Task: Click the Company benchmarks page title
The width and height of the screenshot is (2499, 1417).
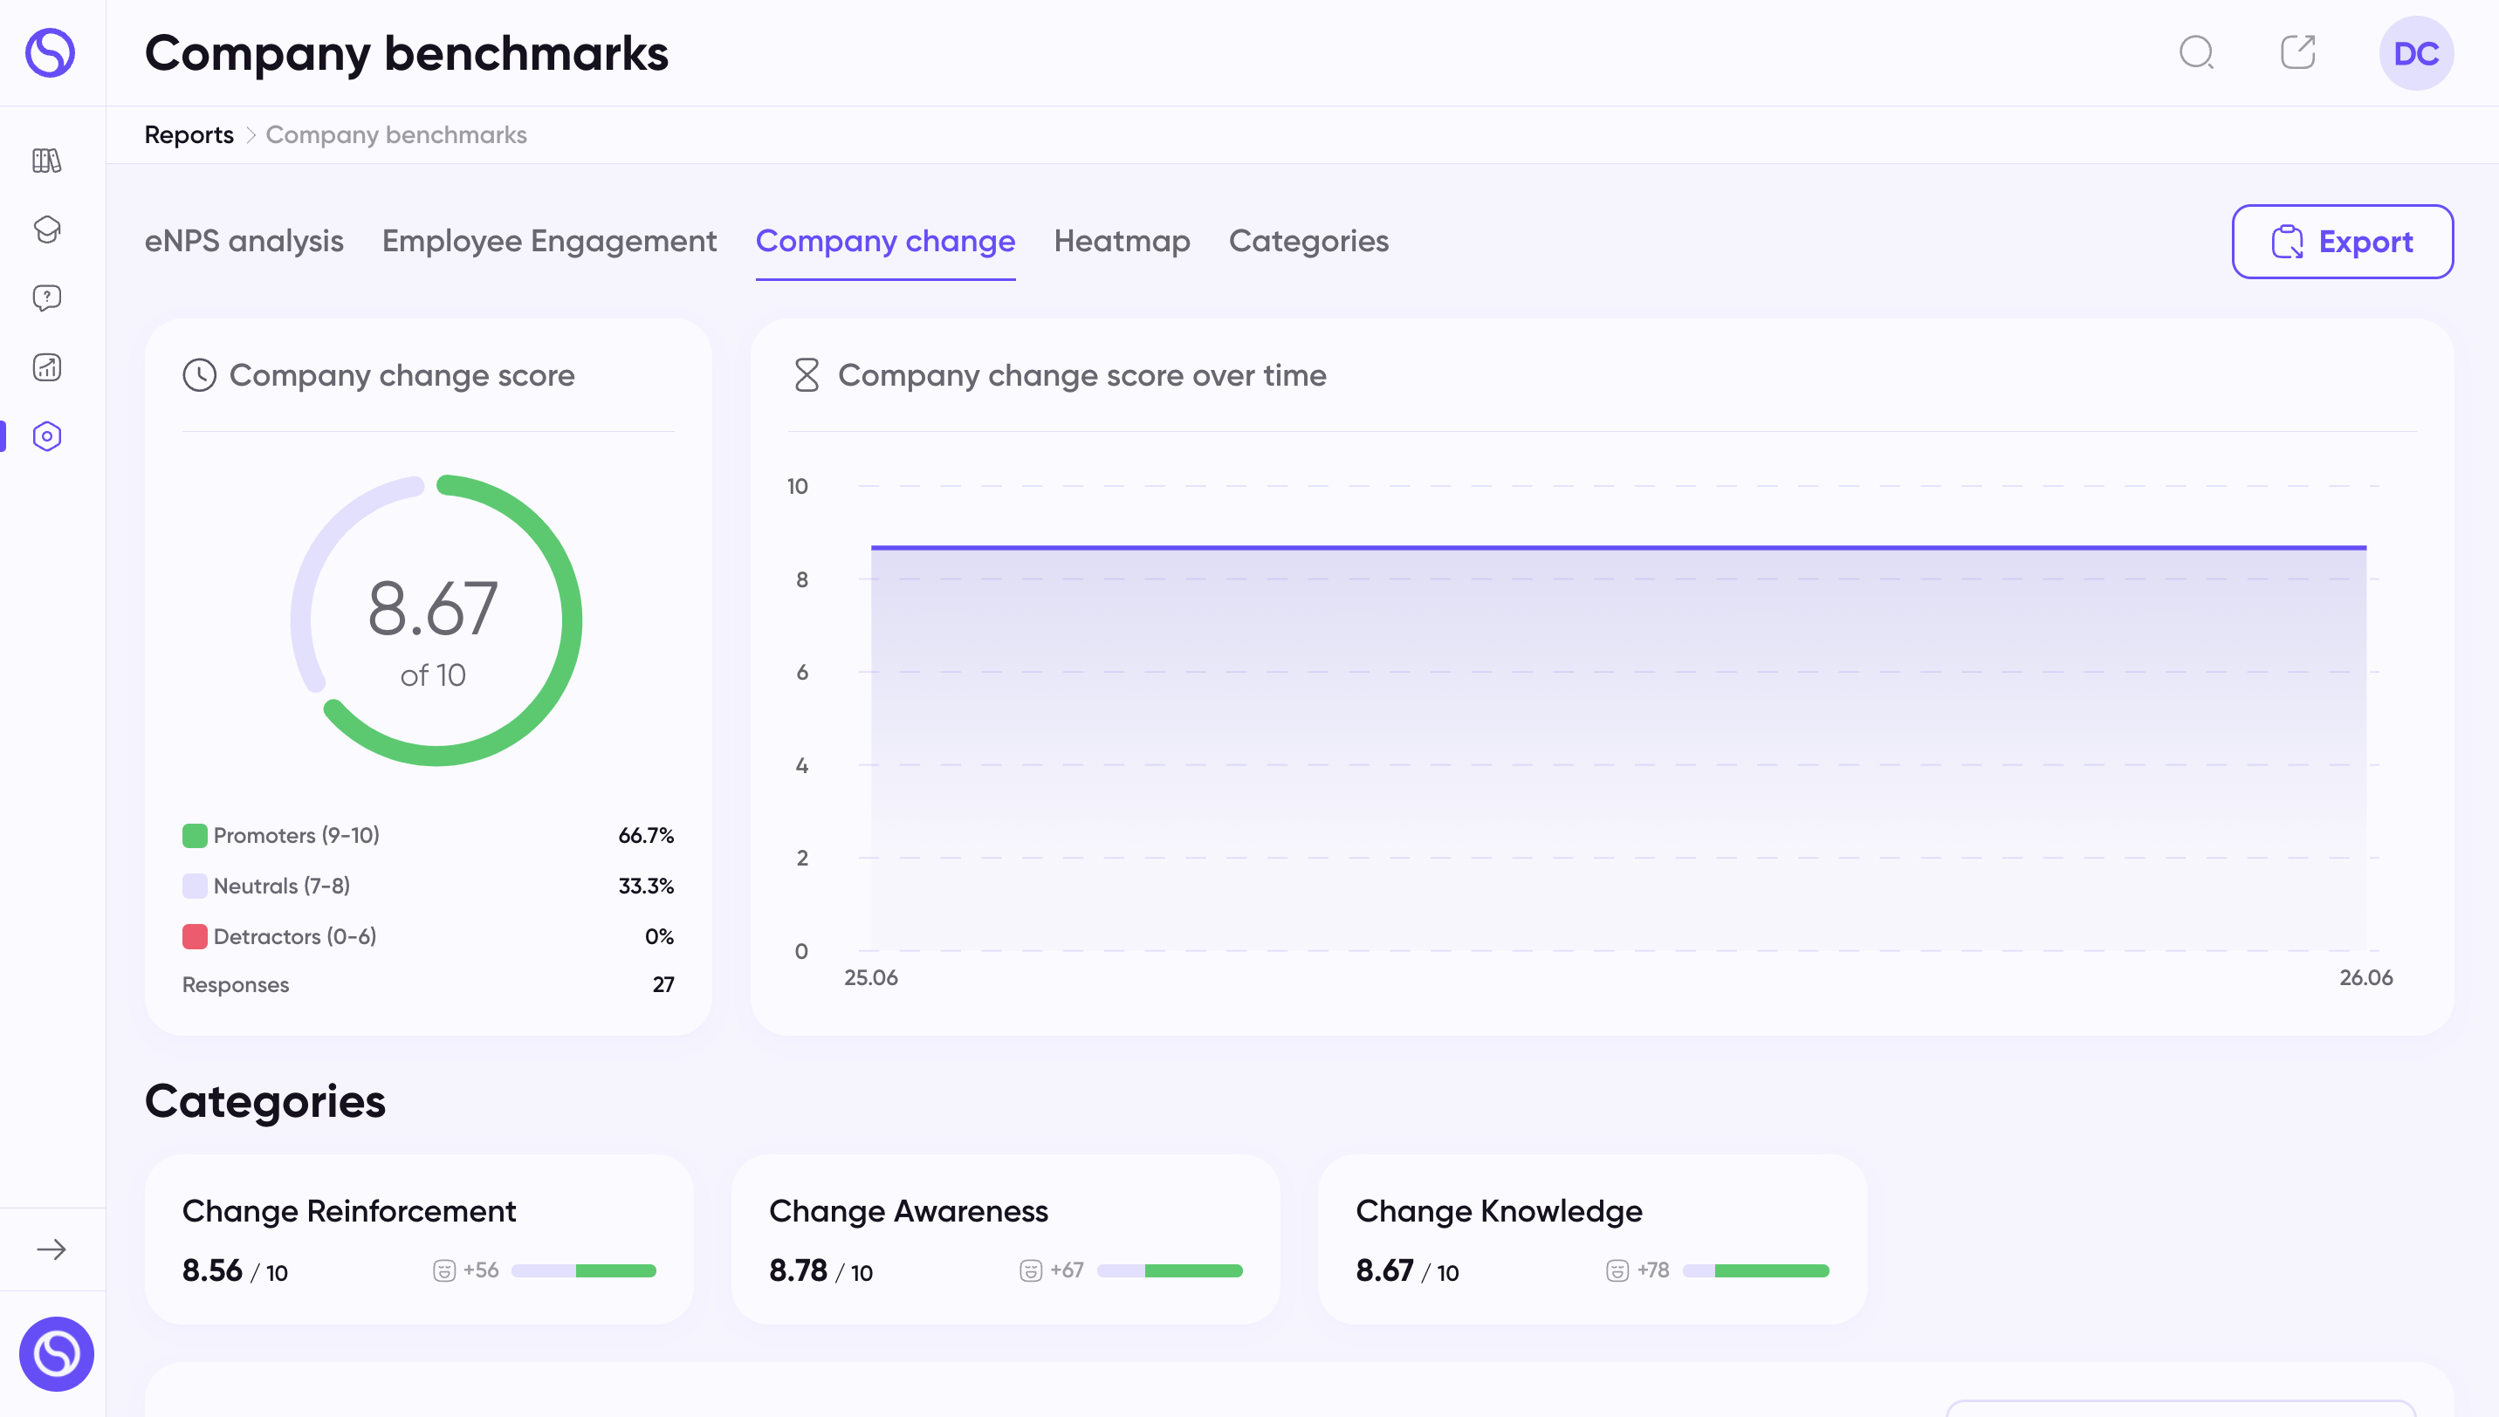Action: click(407, 53)
